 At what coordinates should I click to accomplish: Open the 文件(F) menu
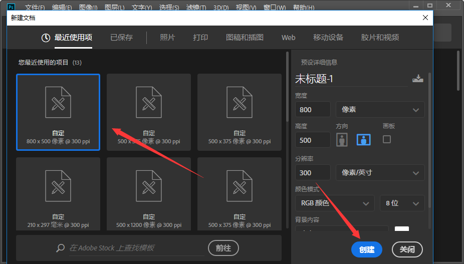pyautogui.click(x=35, y=8)
